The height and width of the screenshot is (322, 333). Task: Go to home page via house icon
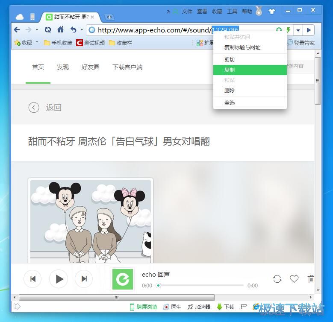click(x=61, y=29)
